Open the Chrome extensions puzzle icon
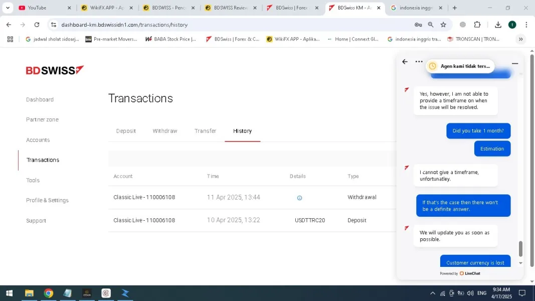The width and height of the screenshot is (535, 301). pyautogui.click(x=477, y=25)
